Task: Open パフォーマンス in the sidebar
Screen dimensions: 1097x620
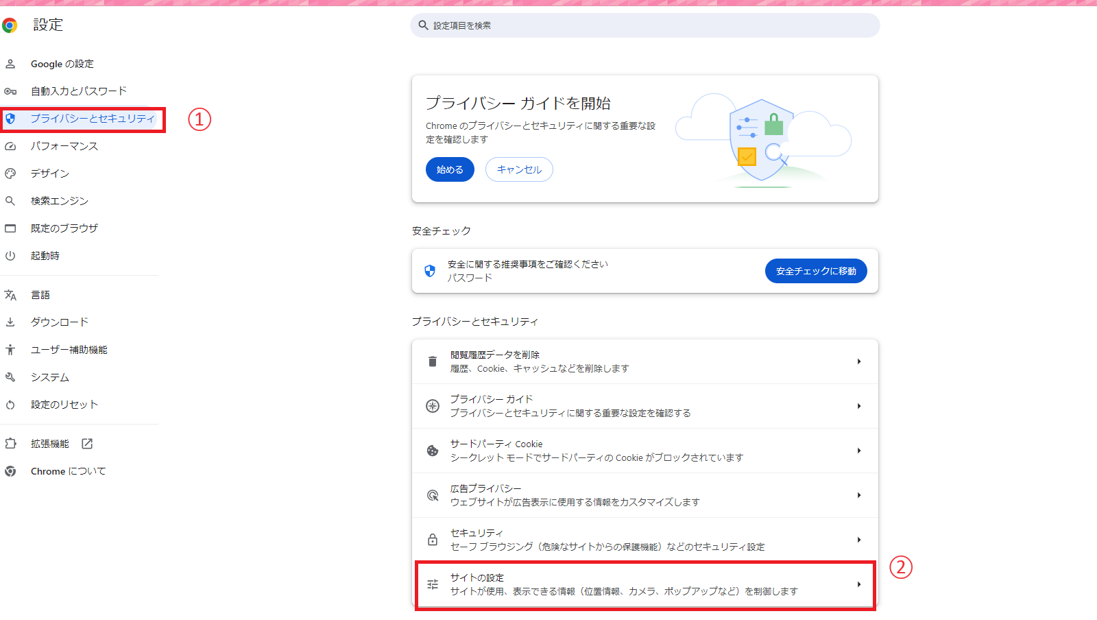Action: point(64,146)
